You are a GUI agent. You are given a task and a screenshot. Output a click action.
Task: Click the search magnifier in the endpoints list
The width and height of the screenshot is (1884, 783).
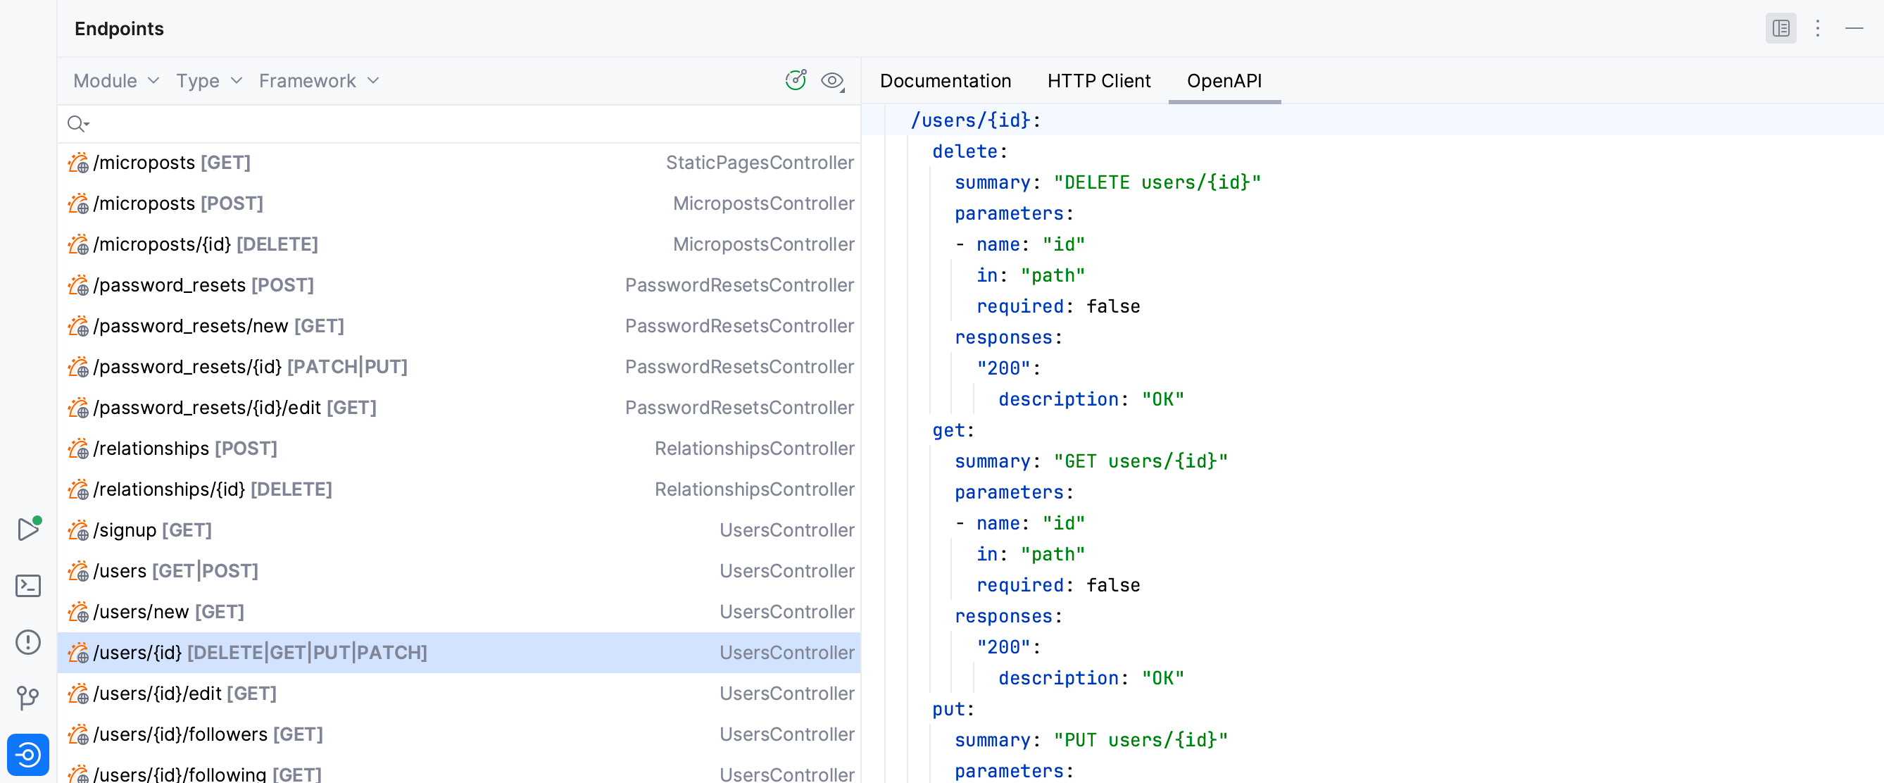click(x=77, y=123)
